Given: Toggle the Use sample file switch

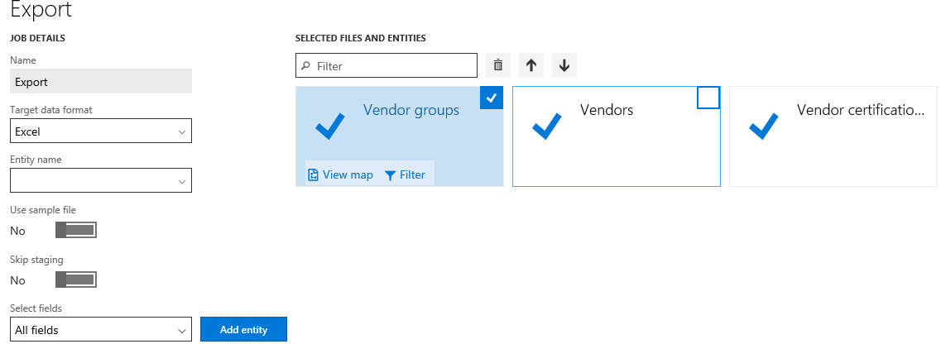Looking at the screenshot, I should click(75, 230).
